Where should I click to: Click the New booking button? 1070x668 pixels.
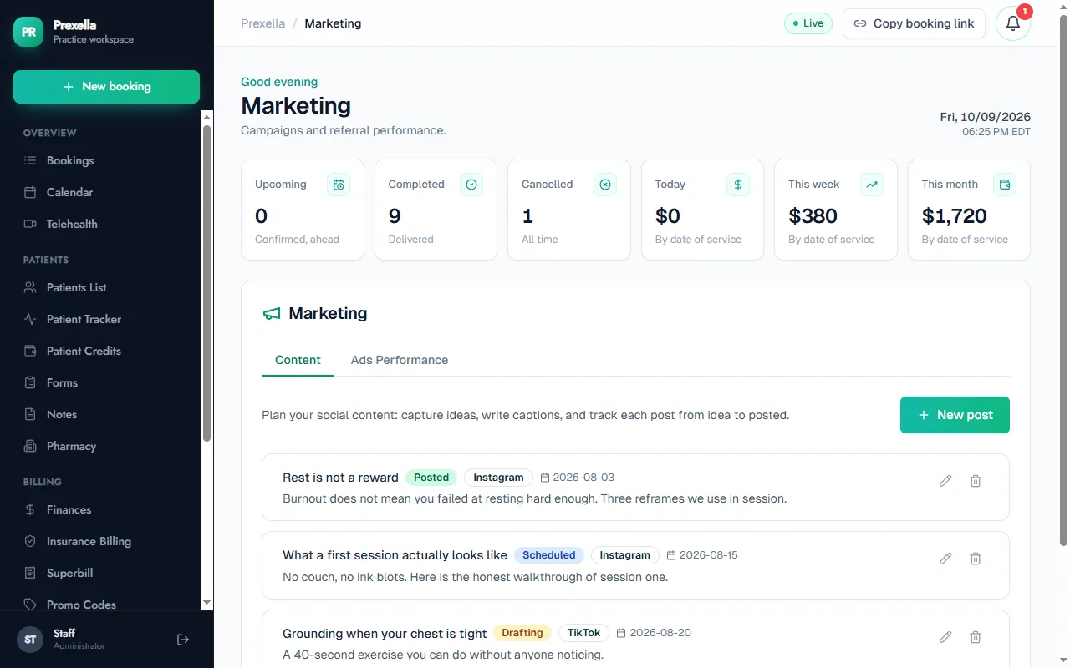point(106,87)
